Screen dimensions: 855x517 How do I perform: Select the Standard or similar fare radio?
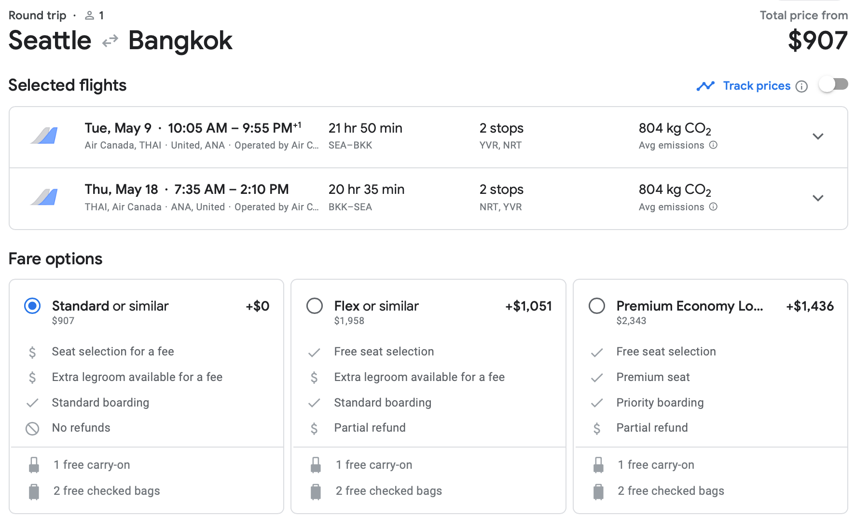pos(32,306)
